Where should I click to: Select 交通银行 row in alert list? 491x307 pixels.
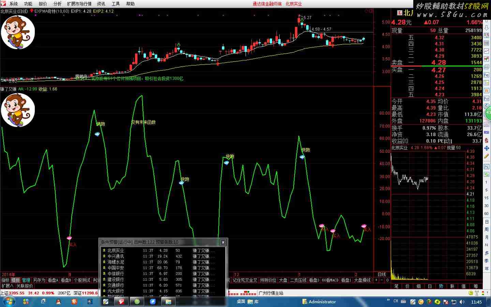pos(163,285)
